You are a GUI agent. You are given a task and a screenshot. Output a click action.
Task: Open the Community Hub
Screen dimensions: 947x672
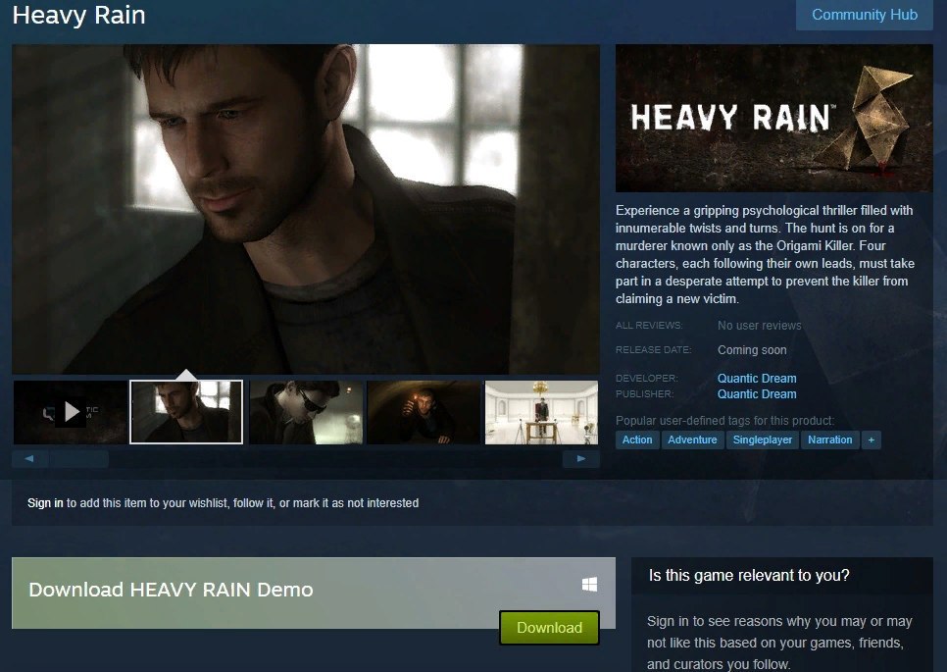tap(865, 15)
